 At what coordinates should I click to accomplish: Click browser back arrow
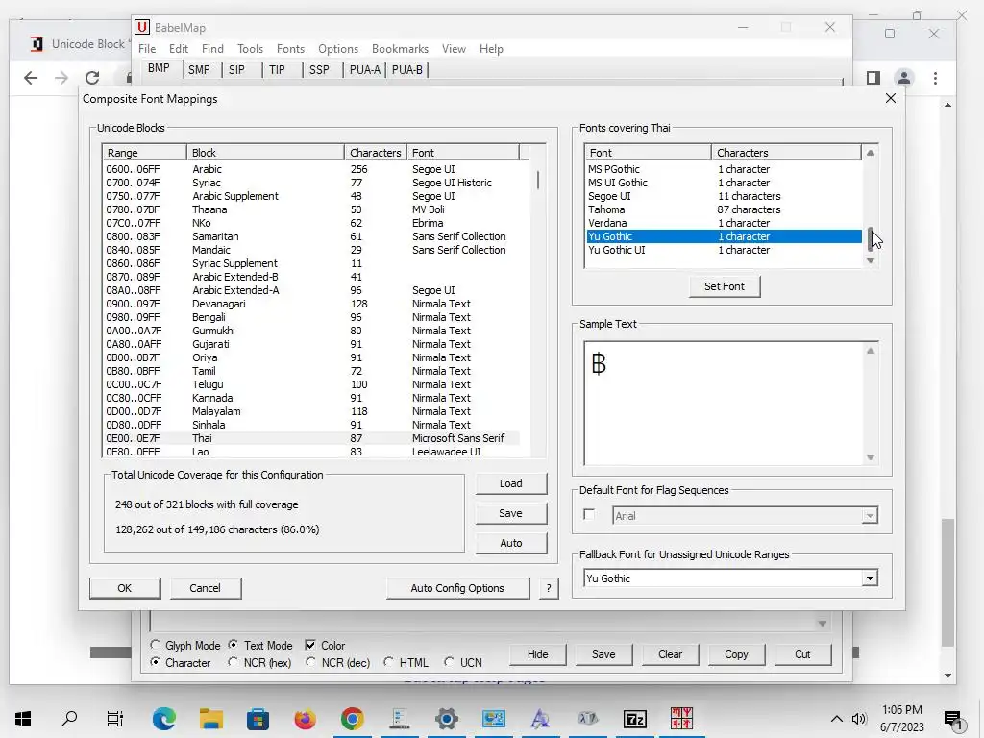pos(30,78)
